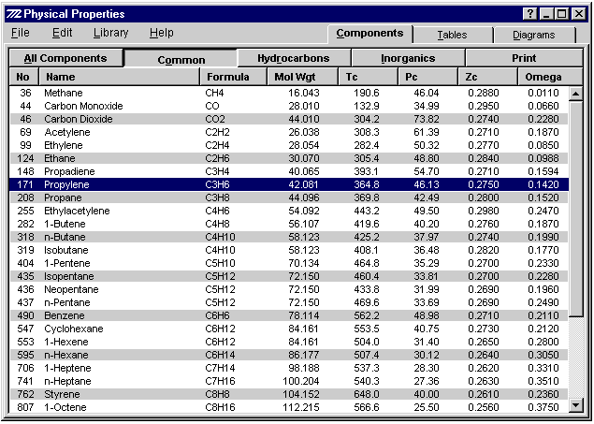Open the Help menu
The width and height of the screenshot is (594, 424).
point(162,33)
